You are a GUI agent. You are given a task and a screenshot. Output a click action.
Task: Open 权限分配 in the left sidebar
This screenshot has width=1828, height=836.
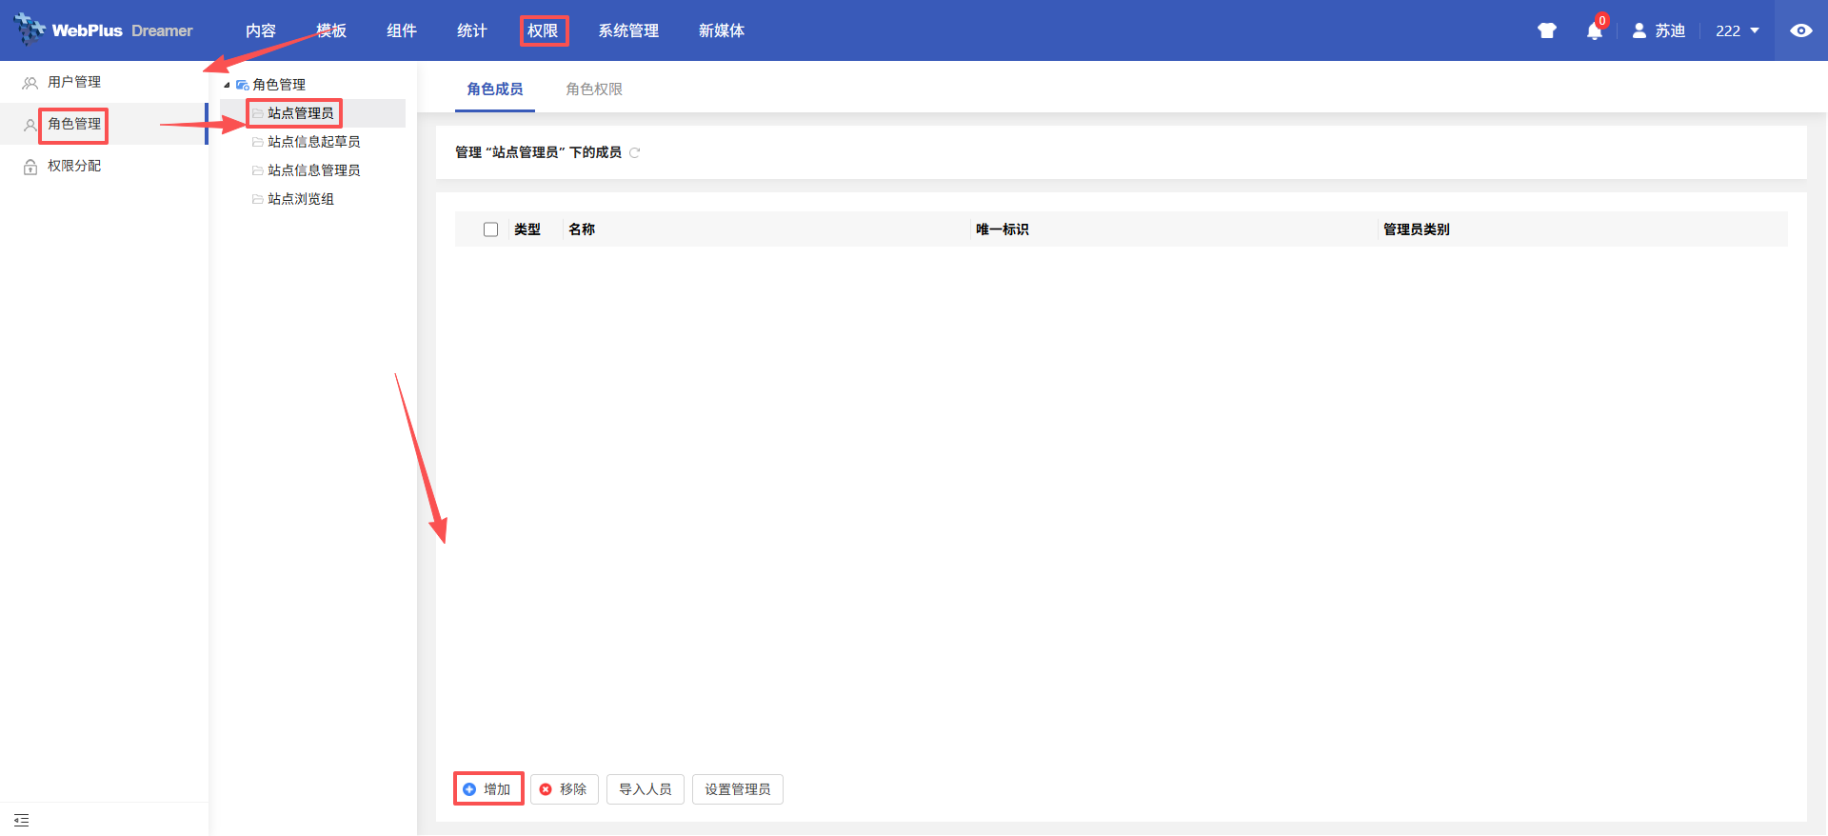click(x=74, y=166)
